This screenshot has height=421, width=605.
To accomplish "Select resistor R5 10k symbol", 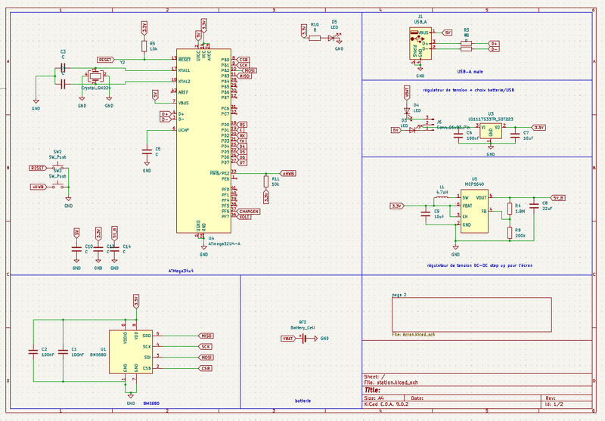I will coord(144,46).
